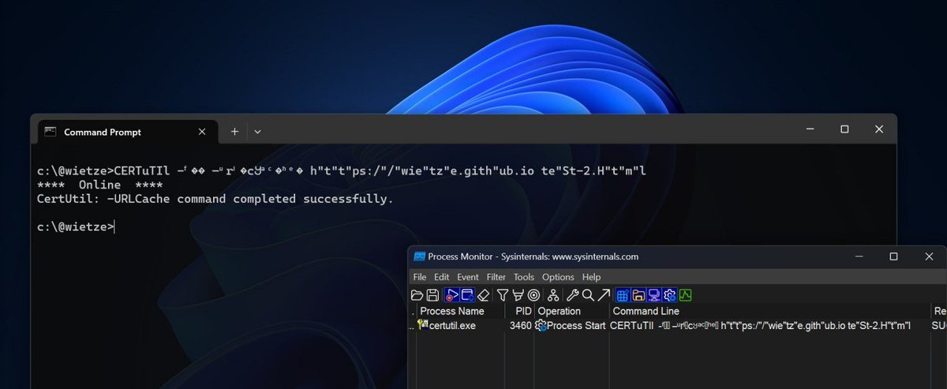Image resolution: width=947 pixels, height=389 pixels.
Task: Toggle Show Process and Thread Activity
Action: coord(670,295)
